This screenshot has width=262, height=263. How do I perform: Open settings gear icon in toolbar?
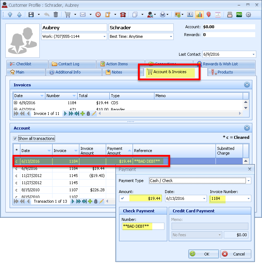tap(248, 15)
